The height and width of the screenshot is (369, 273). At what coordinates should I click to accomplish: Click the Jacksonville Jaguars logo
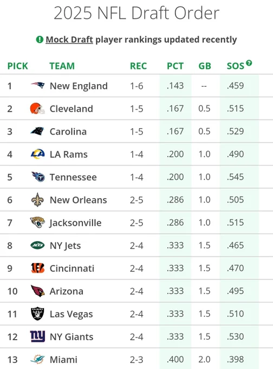(x=37, y=222)
